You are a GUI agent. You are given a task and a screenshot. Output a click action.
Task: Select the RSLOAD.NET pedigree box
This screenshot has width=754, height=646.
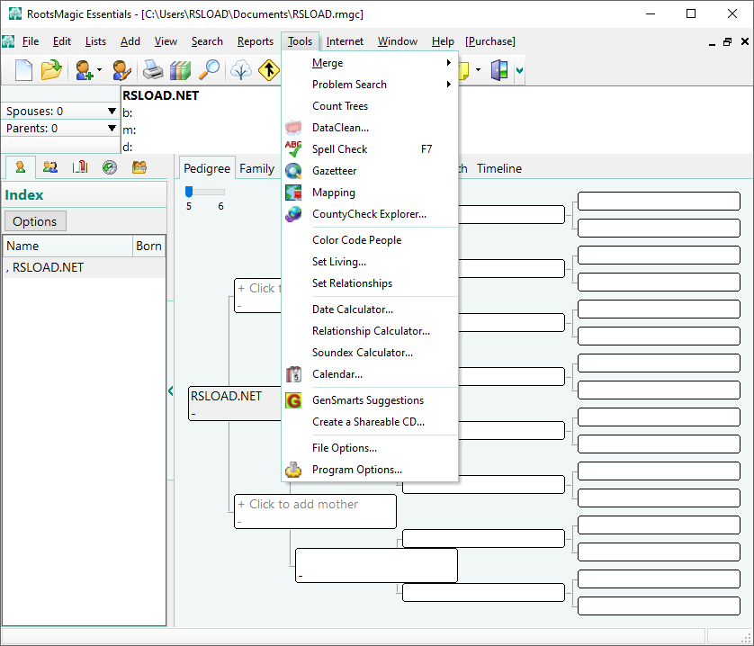click(235, 403)
